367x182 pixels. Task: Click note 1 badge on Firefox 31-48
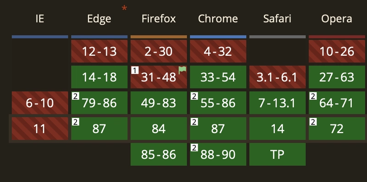[x=135, y=70]
